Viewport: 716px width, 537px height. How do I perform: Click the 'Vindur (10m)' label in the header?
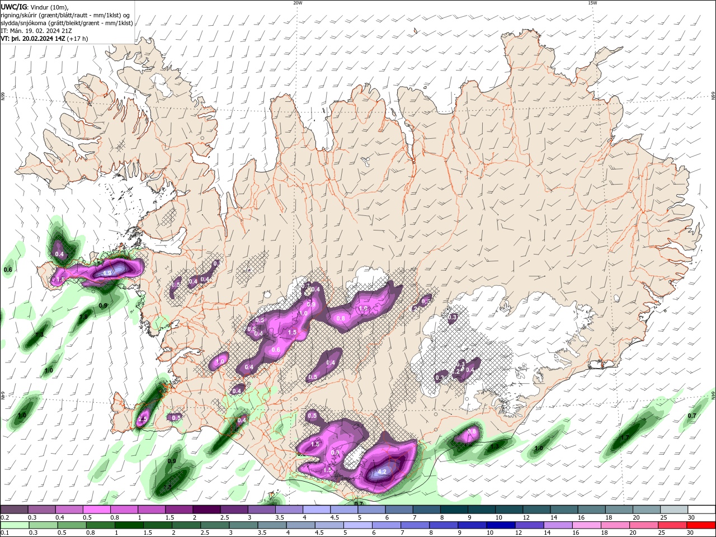pos(48,7)
